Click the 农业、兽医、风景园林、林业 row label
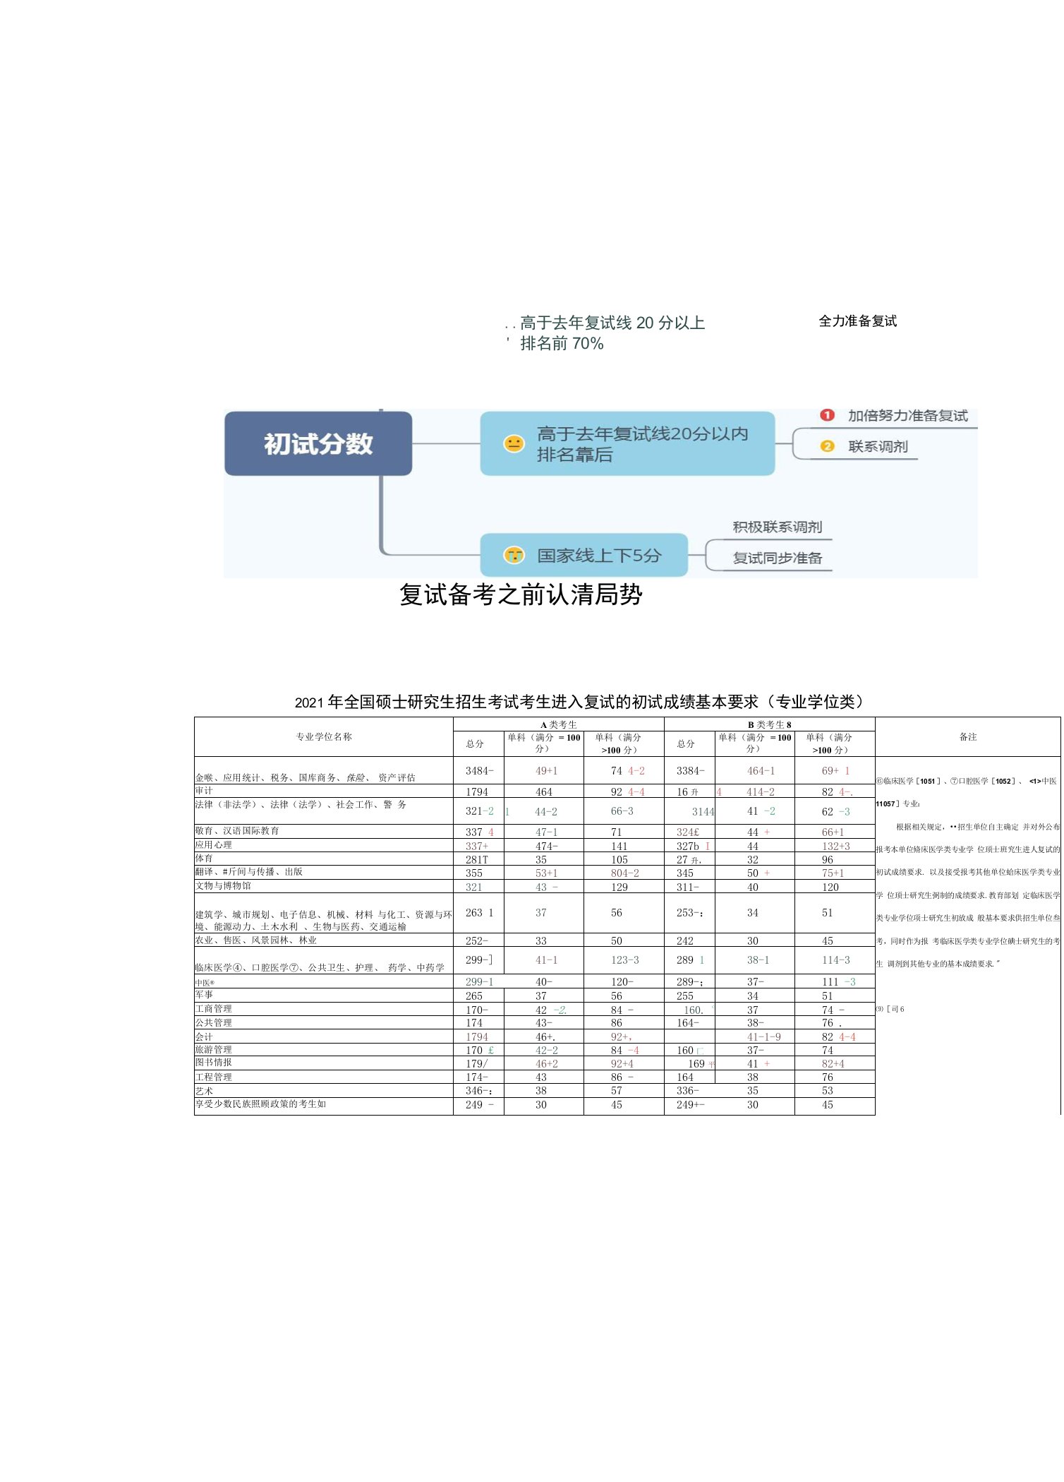The height and width of the screenshot is (1482, 1064). point(256,940)
